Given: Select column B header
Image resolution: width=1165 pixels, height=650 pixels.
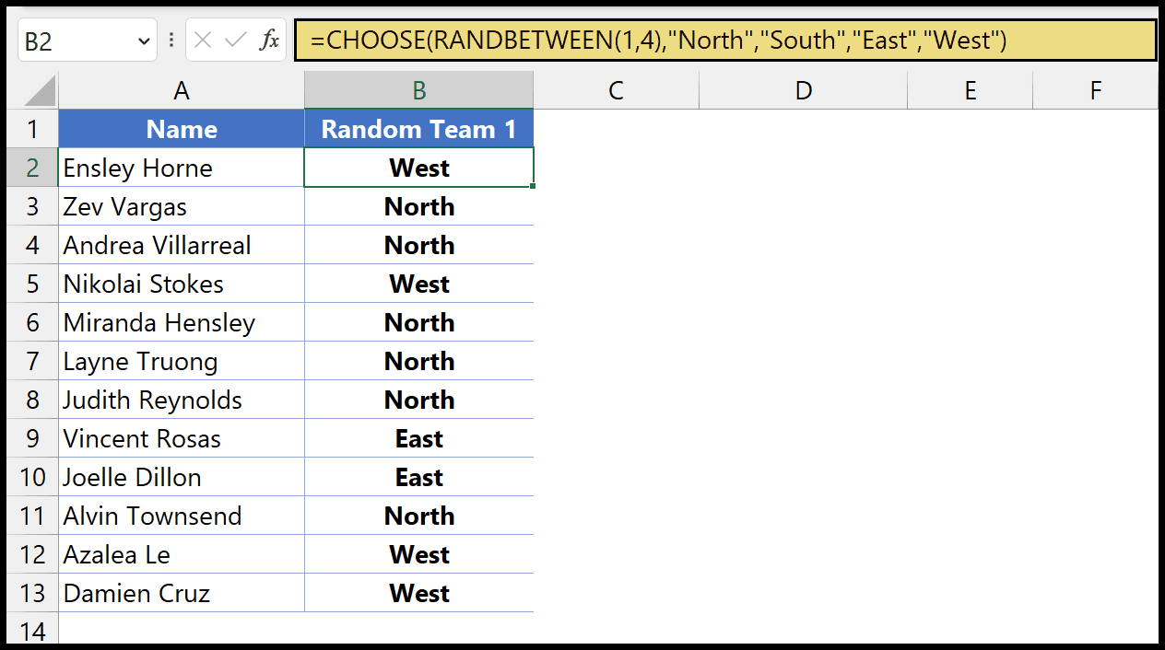Looking at the screenshot, I should 419,90.
